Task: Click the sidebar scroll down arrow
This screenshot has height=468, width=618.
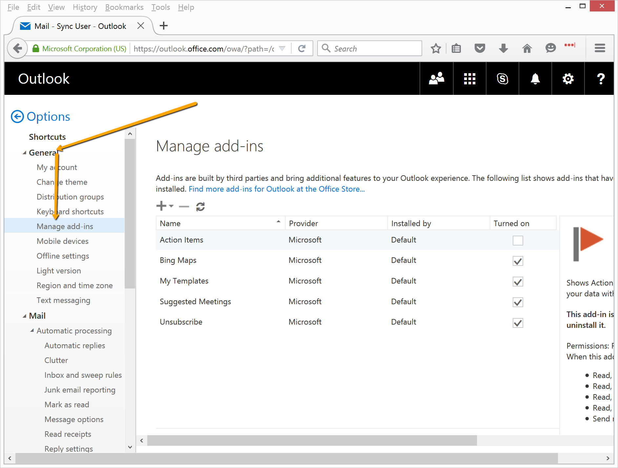Action: click(x=130, y=447)
